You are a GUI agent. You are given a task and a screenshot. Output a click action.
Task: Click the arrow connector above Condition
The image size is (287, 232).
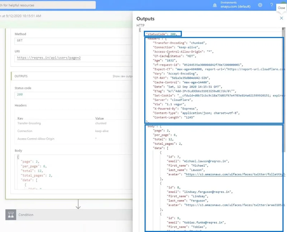click(x=78, y=204)
